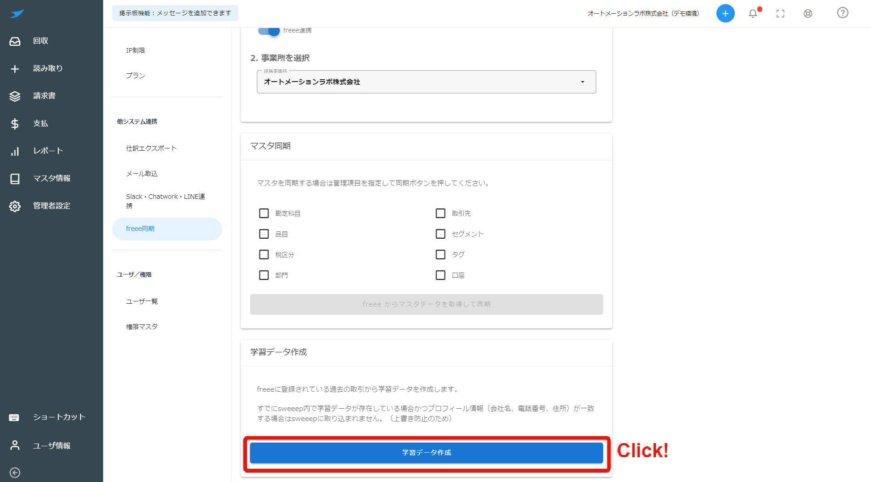871x482 pixels.
Task: Click the 読み取り plus icon
Action: coord(15,69)
